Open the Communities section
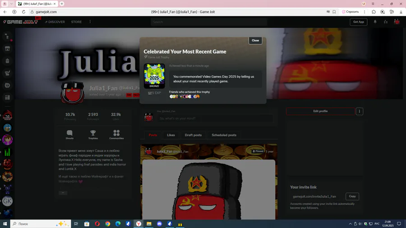 coord(116,135)
